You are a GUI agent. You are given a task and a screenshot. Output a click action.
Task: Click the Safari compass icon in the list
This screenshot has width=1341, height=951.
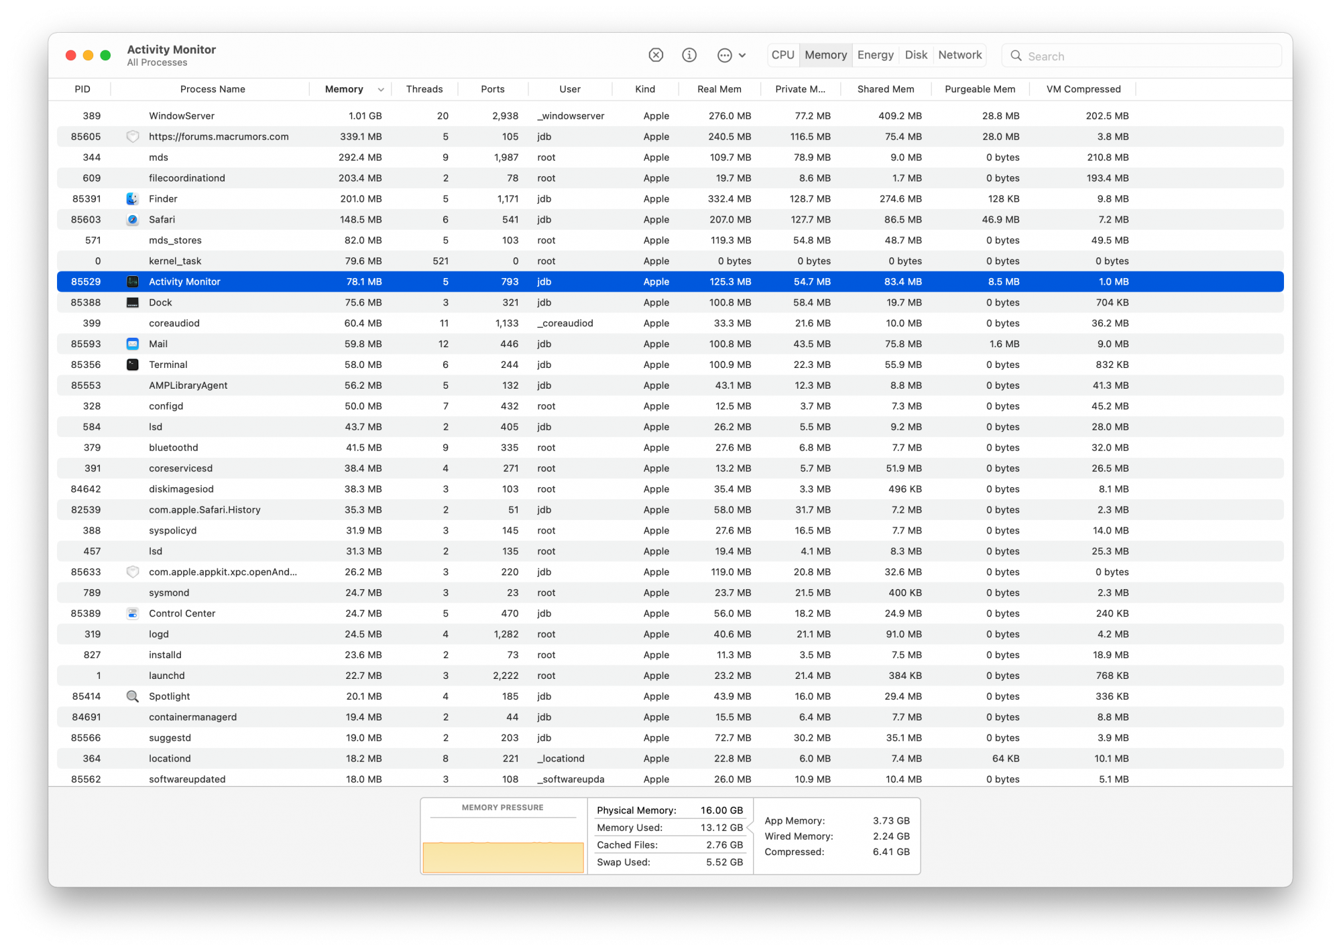click(x=132, y=219)
